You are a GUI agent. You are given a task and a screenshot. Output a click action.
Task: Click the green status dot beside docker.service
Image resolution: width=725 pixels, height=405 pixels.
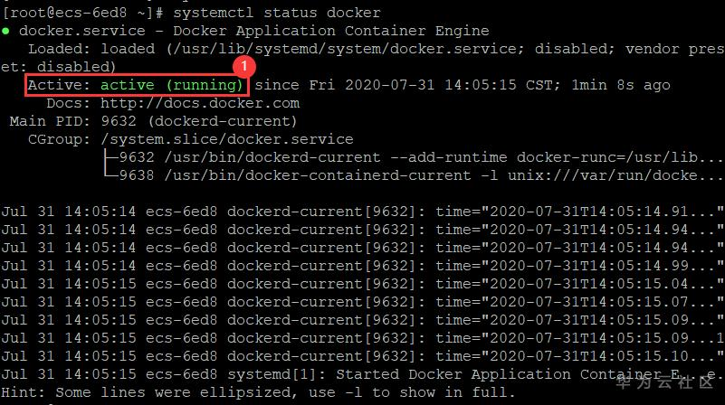pos(5,31)
